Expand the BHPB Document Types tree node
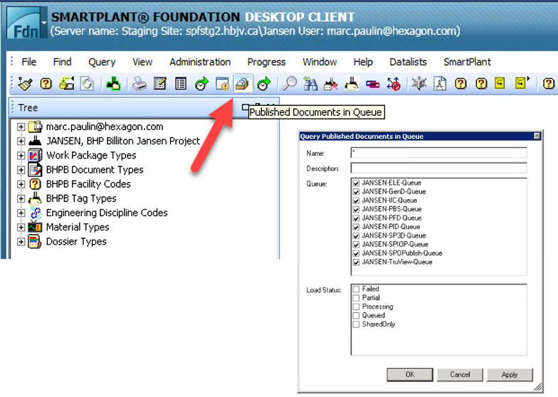This screenshot has height=397, width=558. click(x=21, y=169)
